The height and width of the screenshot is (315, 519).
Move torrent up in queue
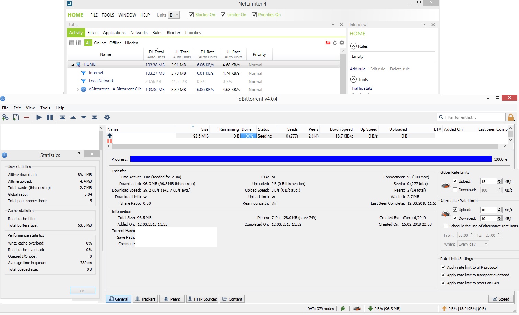pyautogui.click(x=73, y=117)
